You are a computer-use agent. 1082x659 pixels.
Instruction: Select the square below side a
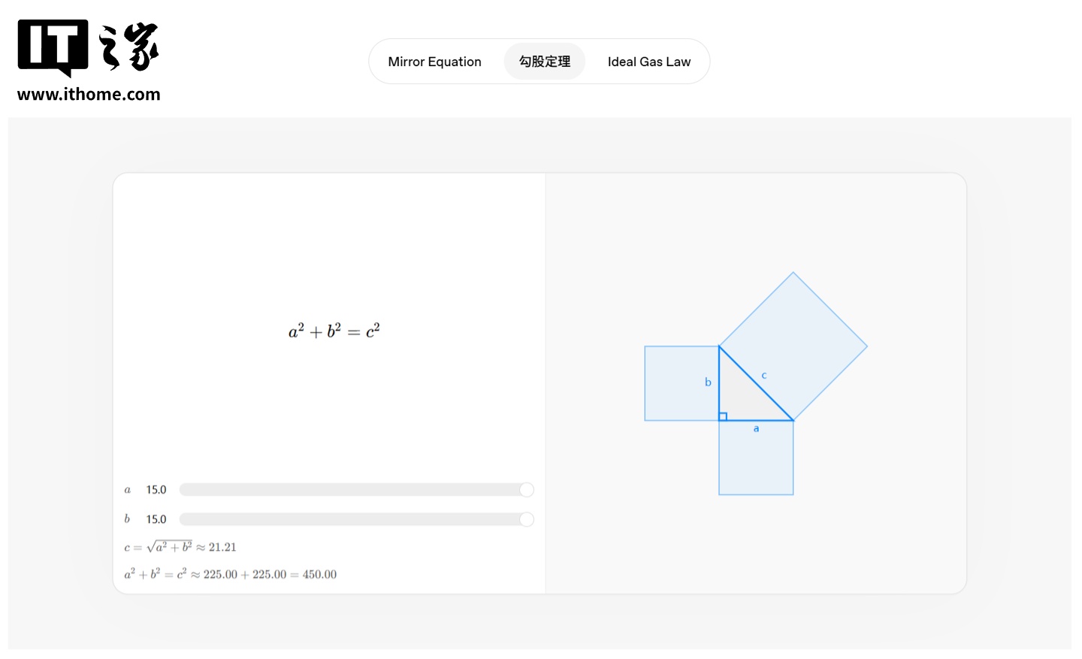click(756, 462)
